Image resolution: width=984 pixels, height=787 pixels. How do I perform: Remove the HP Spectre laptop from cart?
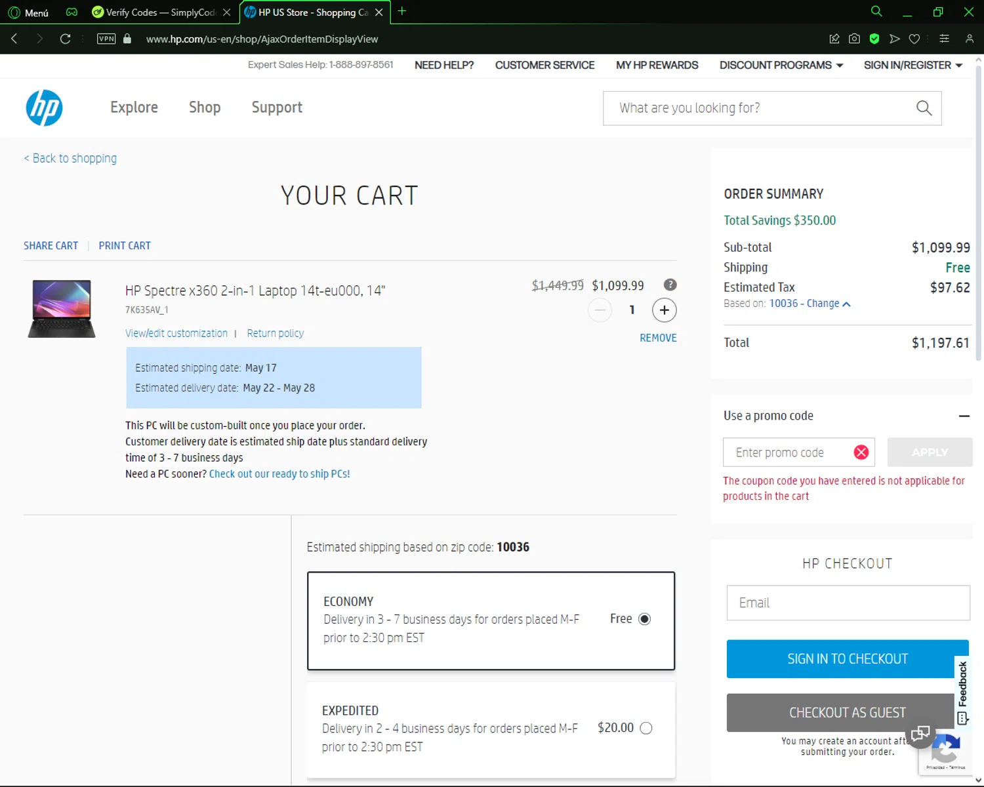tap(658, 338)
